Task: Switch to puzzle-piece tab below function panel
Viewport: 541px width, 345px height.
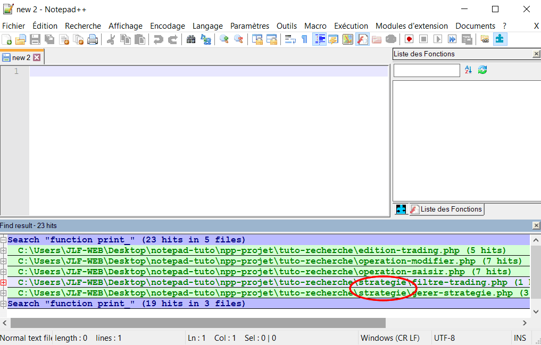Action: pyautogui.click(x=401, y=209)
